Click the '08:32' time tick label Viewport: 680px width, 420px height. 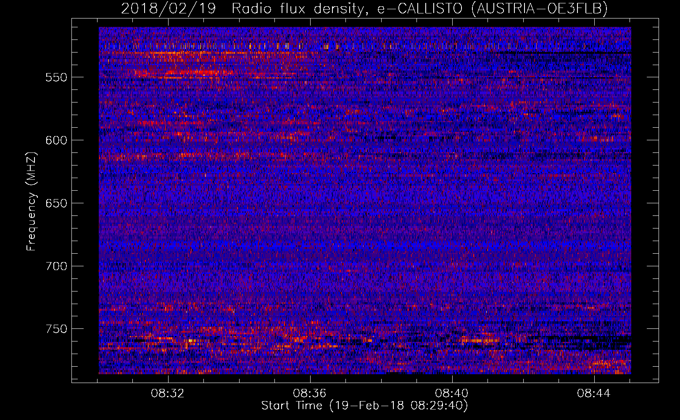tap(168, 394)
